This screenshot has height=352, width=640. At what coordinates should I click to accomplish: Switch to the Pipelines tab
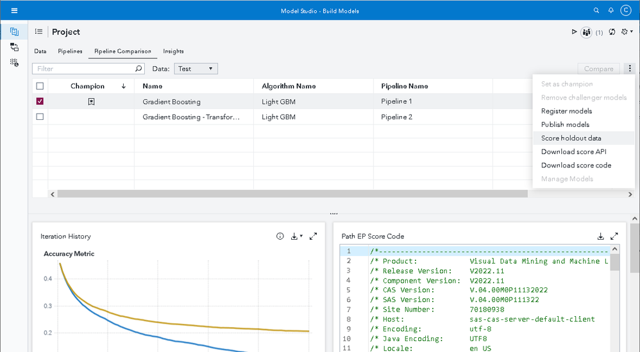[70, 51]
